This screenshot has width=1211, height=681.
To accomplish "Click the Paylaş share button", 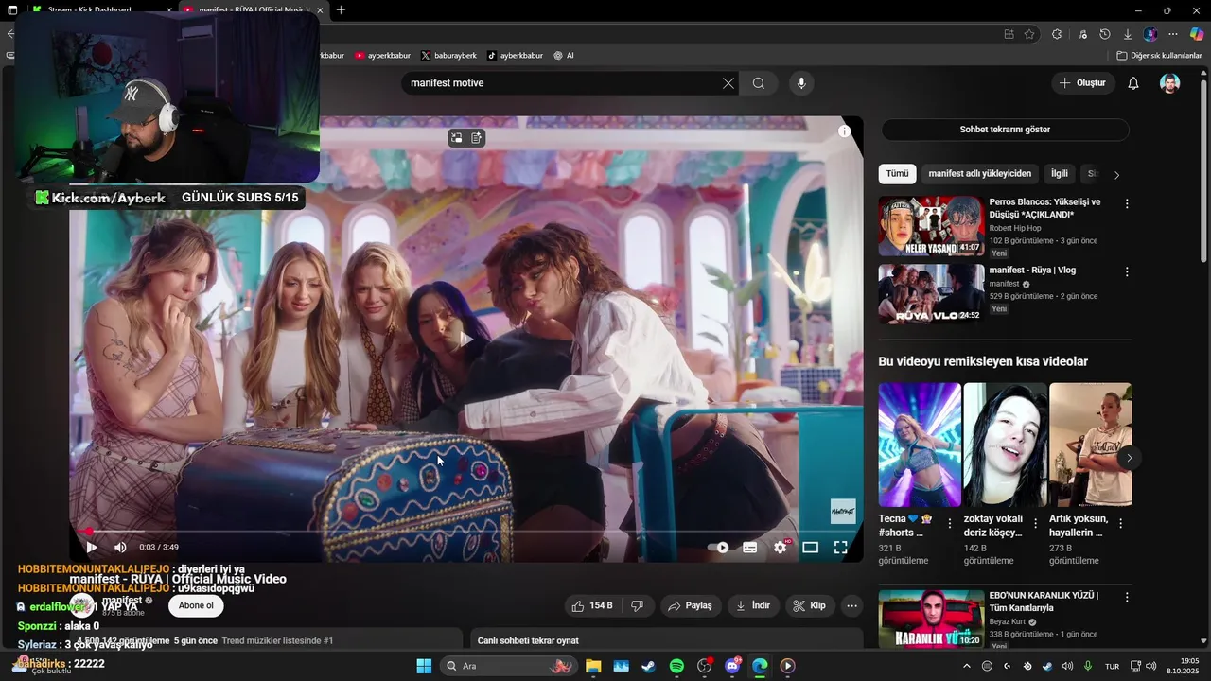I will 690,605.
